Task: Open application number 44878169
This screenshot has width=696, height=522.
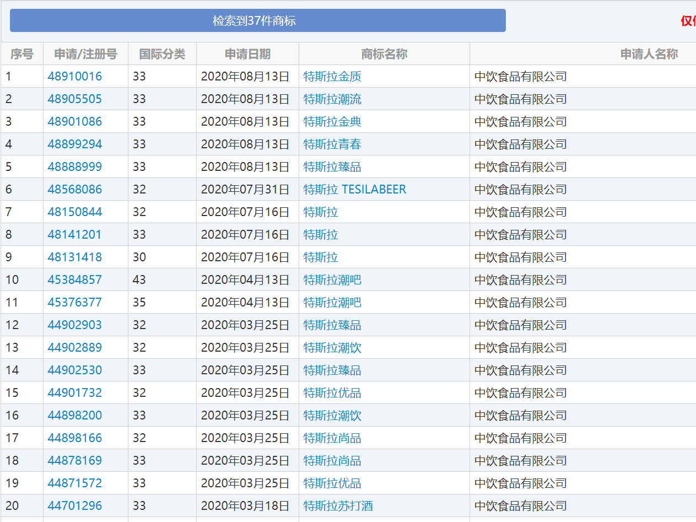Action: [75, 461]
